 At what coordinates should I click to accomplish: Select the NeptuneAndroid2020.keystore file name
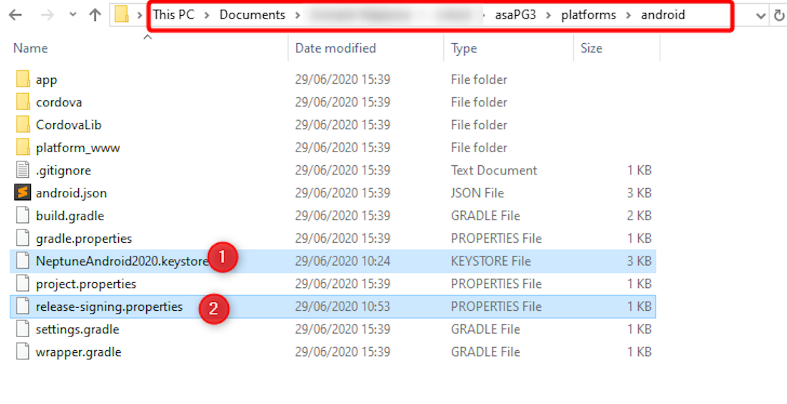(x=121, y=261)
